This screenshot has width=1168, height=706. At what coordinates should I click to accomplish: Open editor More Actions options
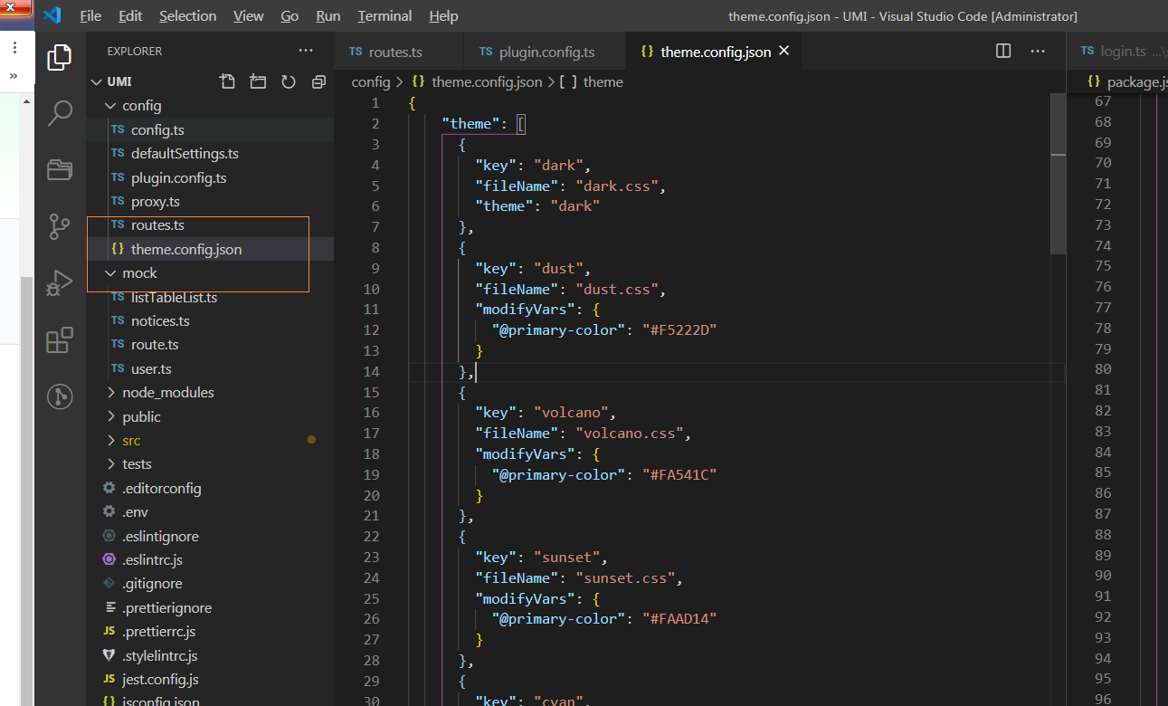[x=1037, y=51]
